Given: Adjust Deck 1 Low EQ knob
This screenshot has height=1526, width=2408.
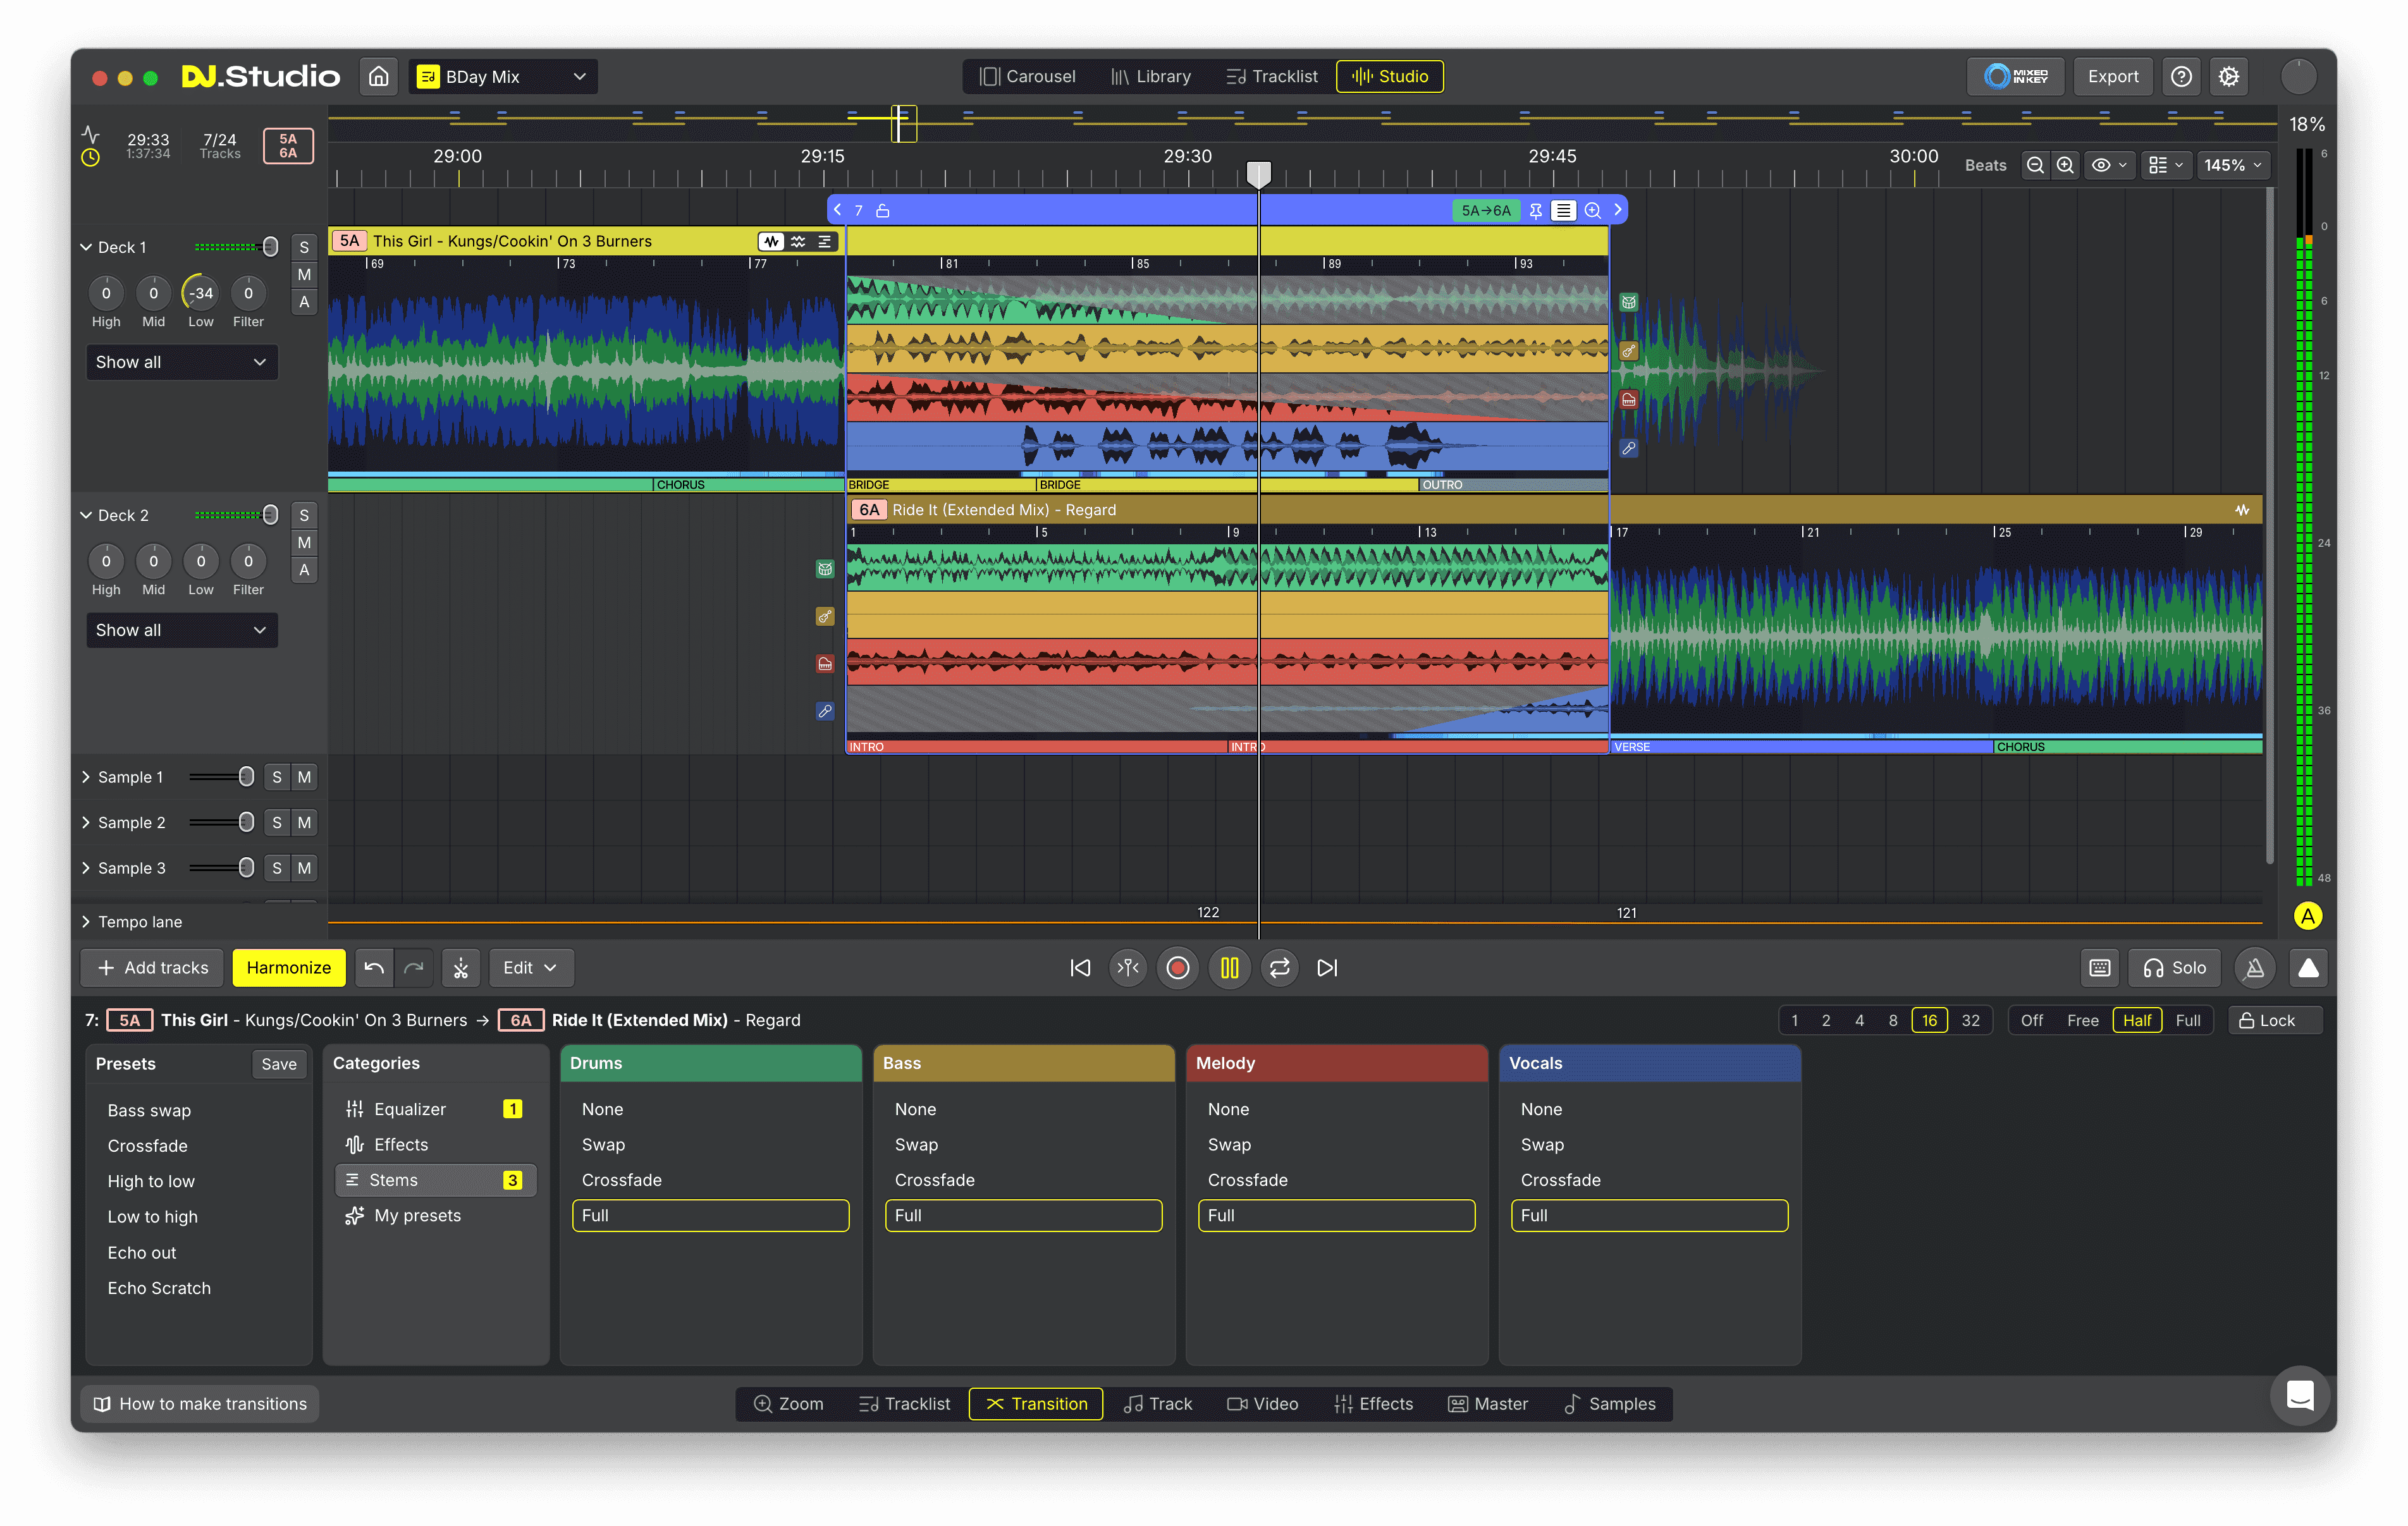Looking at the screenshot, I should 201,293.
